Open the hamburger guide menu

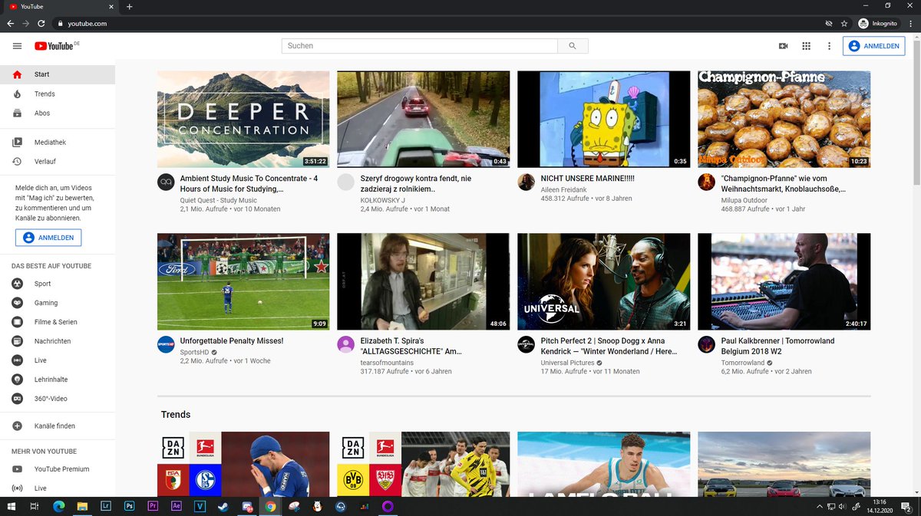click(17, 46)
